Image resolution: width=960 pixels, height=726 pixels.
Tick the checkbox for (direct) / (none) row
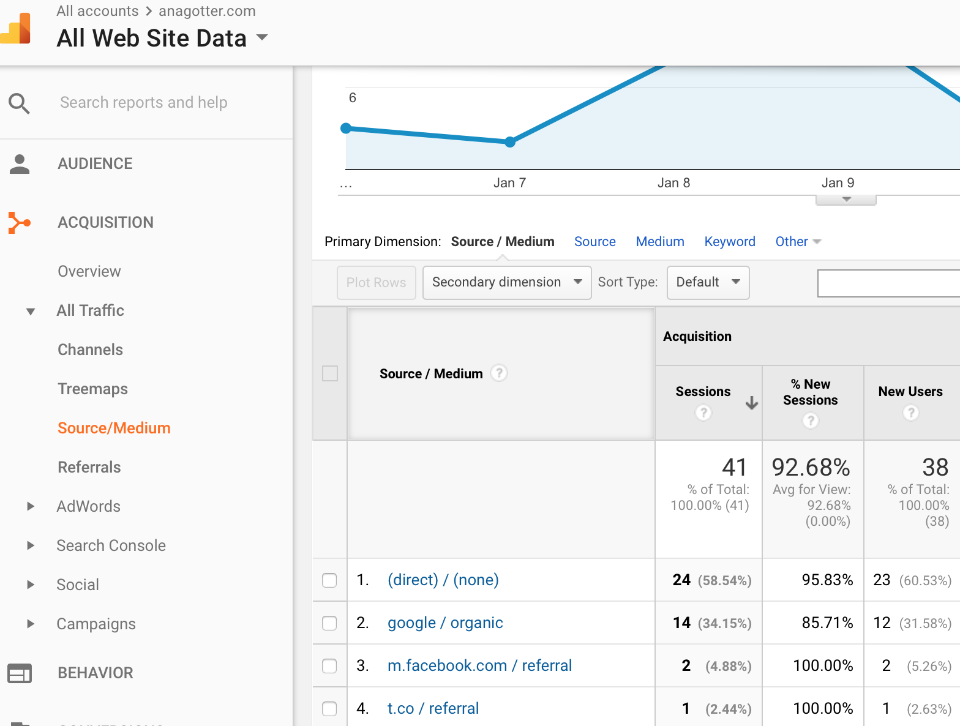[329, 580]
